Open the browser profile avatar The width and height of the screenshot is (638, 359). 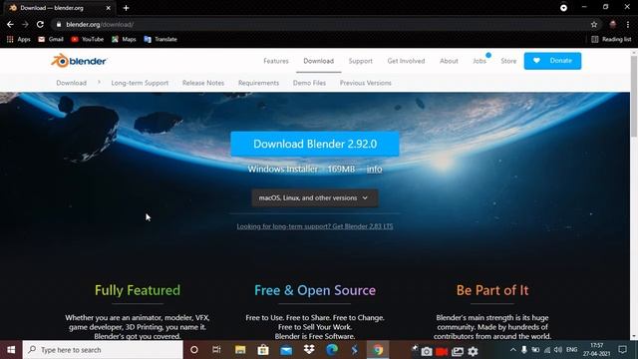(613, 24)
